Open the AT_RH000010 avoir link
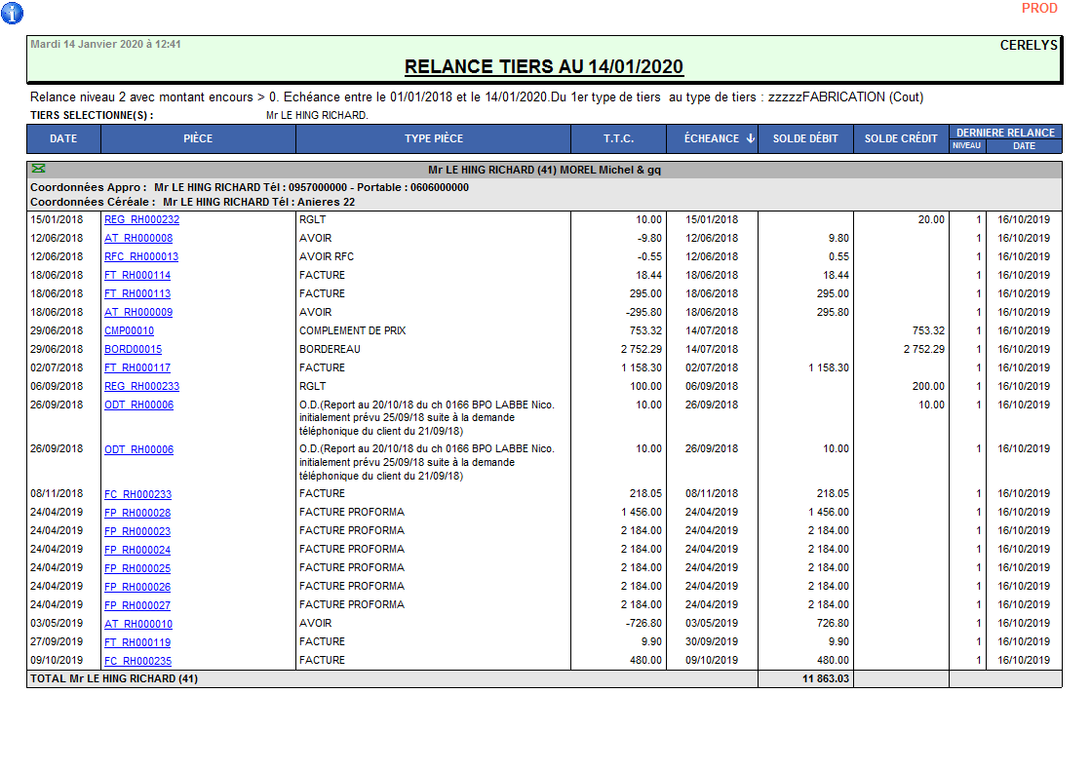1091x771 pixels. (x=138, y=624)
